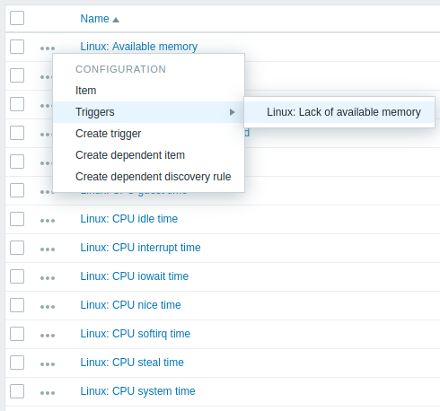440x411 pixels.
Task: Open three-dot menu for Linux: CPU iowait time
Action: coord(48,278)
